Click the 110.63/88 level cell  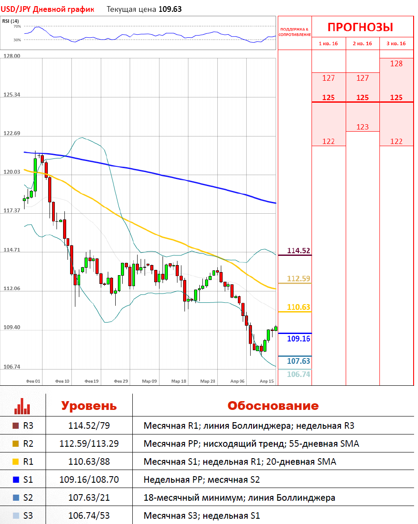89,462
